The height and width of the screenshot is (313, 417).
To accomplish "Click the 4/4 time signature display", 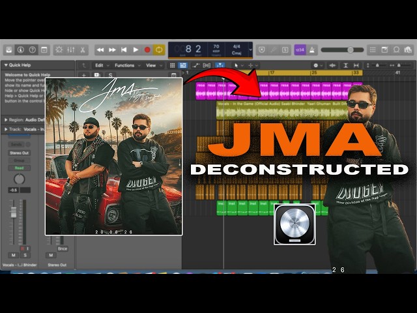I will (237, 46).
